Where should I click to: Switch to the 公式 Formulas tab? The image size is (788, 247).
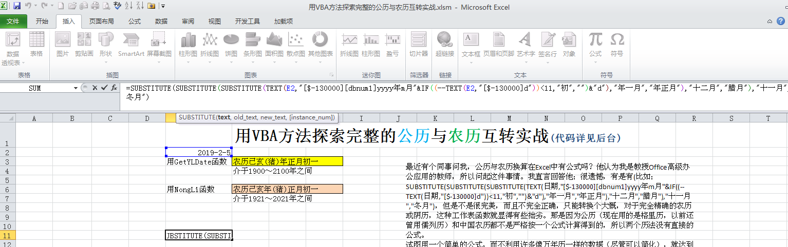pos(135,21)
